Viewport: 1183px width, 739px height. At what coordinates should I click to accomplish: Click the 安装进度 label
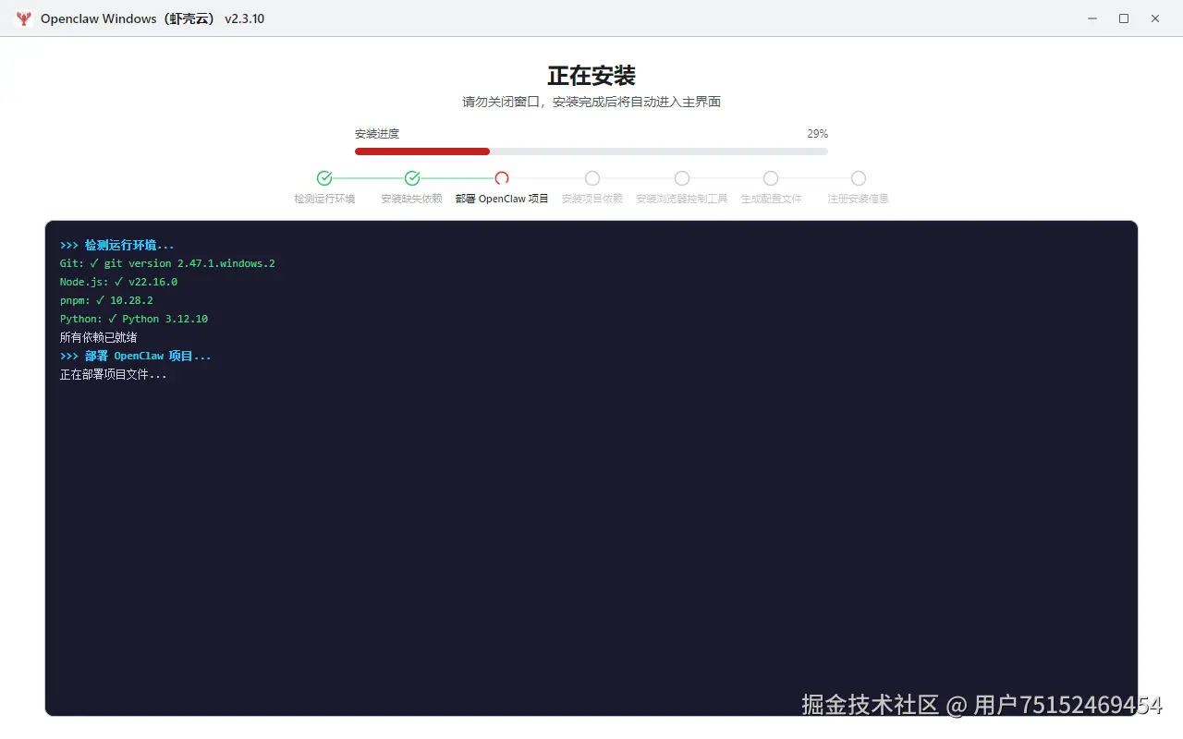point(377,134)
